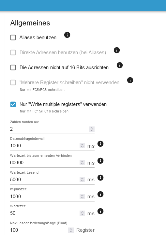
Task: Adjust Datenabfrageintervall with its spinner
Action: click(x=82, y=146)
